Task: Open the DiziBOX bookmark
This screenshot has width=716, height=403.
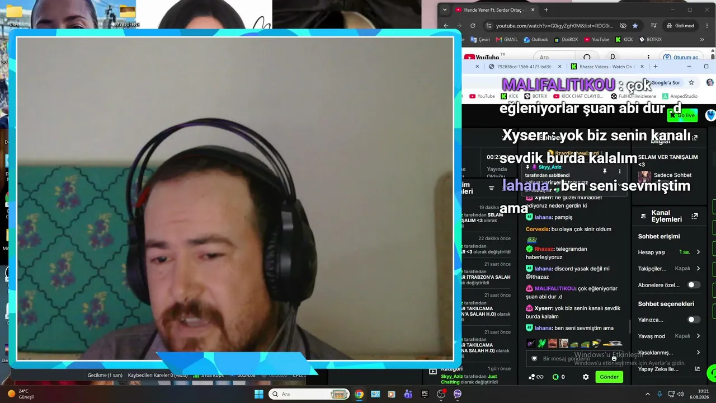Action: (x=566, y=40)
